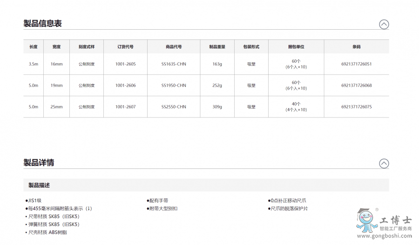Click the 订货代号 column header
This screenshot has width=419, height=245.
pyautogui.click(x=125, y=47)
